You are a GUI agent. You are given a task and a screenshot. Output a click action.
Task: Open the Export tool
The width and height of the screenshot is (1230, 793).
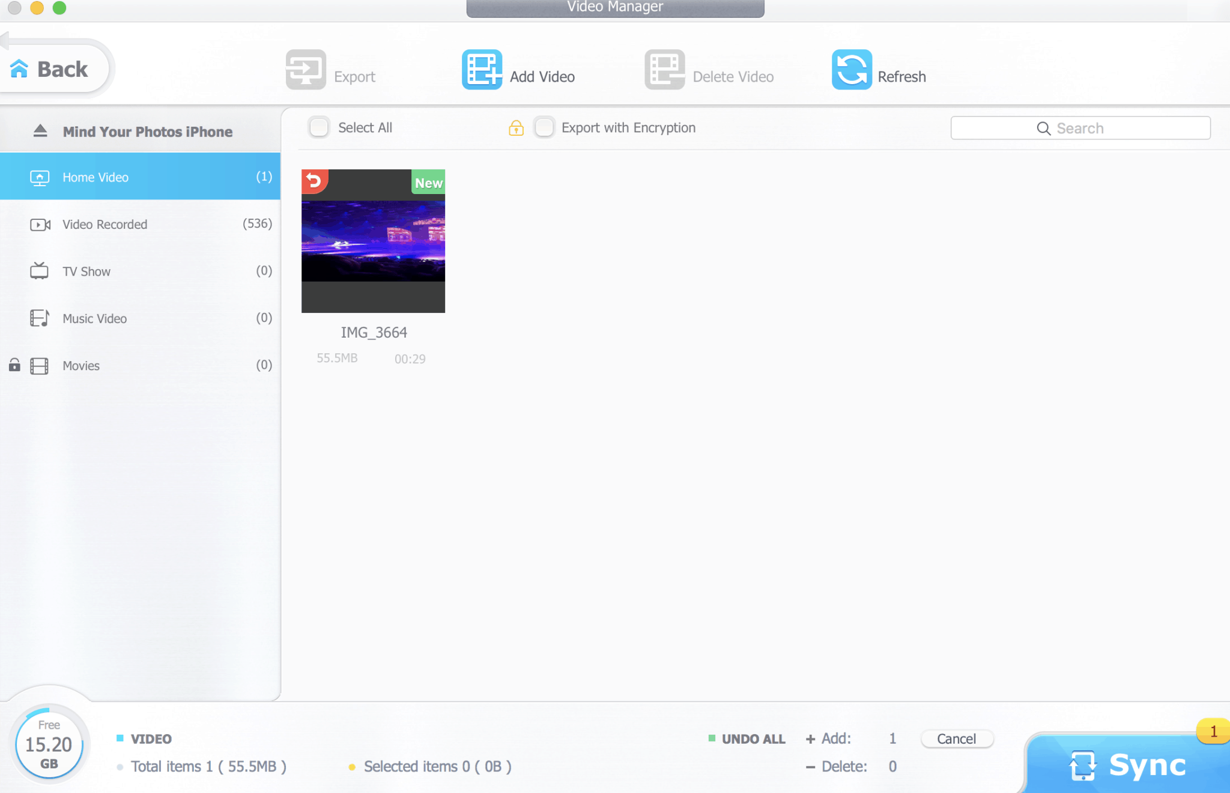click(x=306, y=69)
